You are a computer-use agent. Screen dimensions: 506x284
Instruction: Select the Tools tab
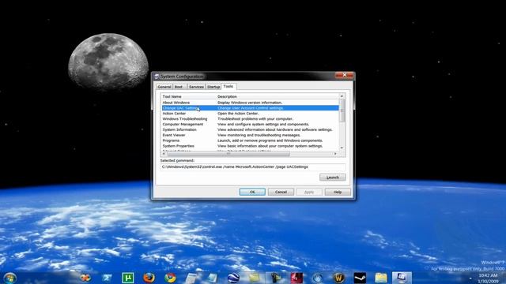click(x=228, y=86)
